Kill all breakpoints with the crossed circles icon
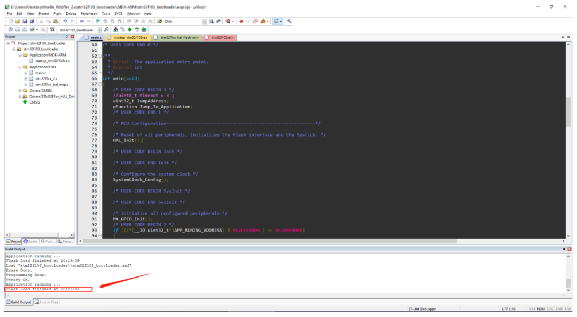Viewport: 577px width, 317px height. pos(255,21)
